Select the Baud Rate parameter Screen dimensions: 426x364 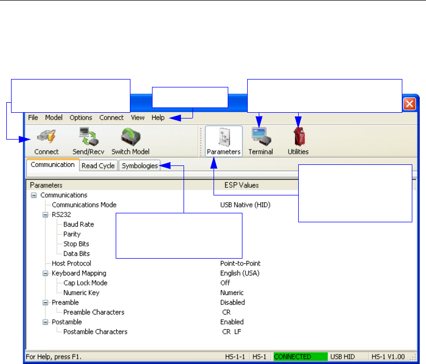pos(78,224)
